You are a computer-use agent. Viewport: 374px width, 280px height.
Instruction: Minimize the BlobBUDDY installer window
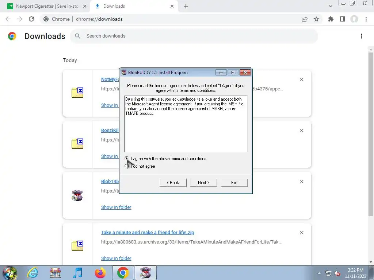click(x=221, y=73)
